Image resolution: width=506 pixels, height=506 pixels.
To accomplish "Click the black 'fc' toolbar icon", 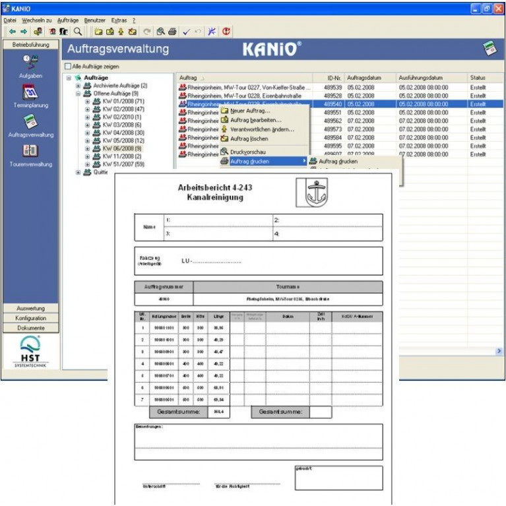I will pyautogui.click(x=63, y=32).
